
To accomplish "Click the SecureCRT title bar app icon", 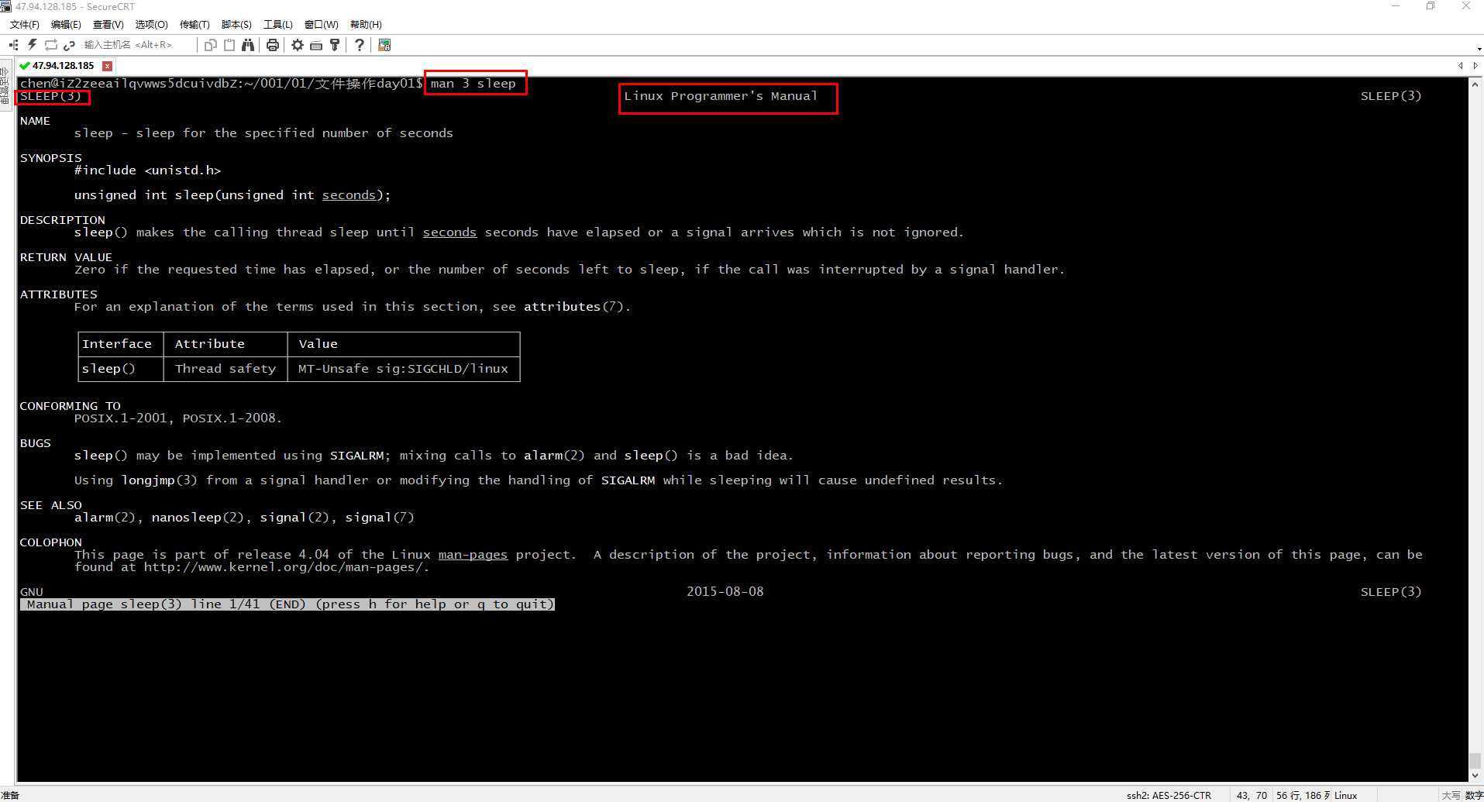I will click(x=6, y=6).
